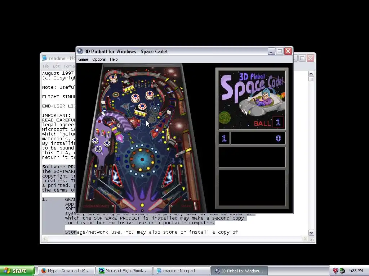Click the Notepad vertical scrollbar down arrow
The width and height of the screenshot is (369, 276).
tap(311, 233)
